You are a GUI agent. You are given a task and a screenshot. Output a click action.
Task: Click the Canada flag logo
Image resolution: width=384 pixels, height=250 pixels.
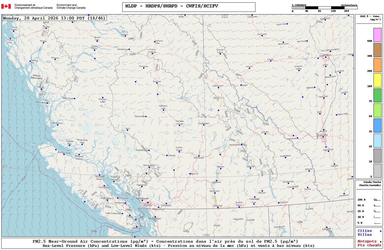tap(6, 6)
